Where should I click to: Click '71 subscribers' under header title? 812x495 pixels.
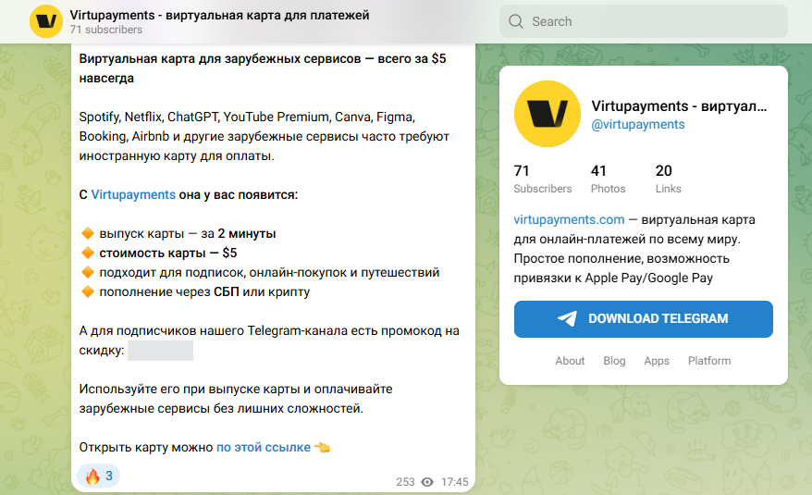pyautogui.click(x=106, y=30)
